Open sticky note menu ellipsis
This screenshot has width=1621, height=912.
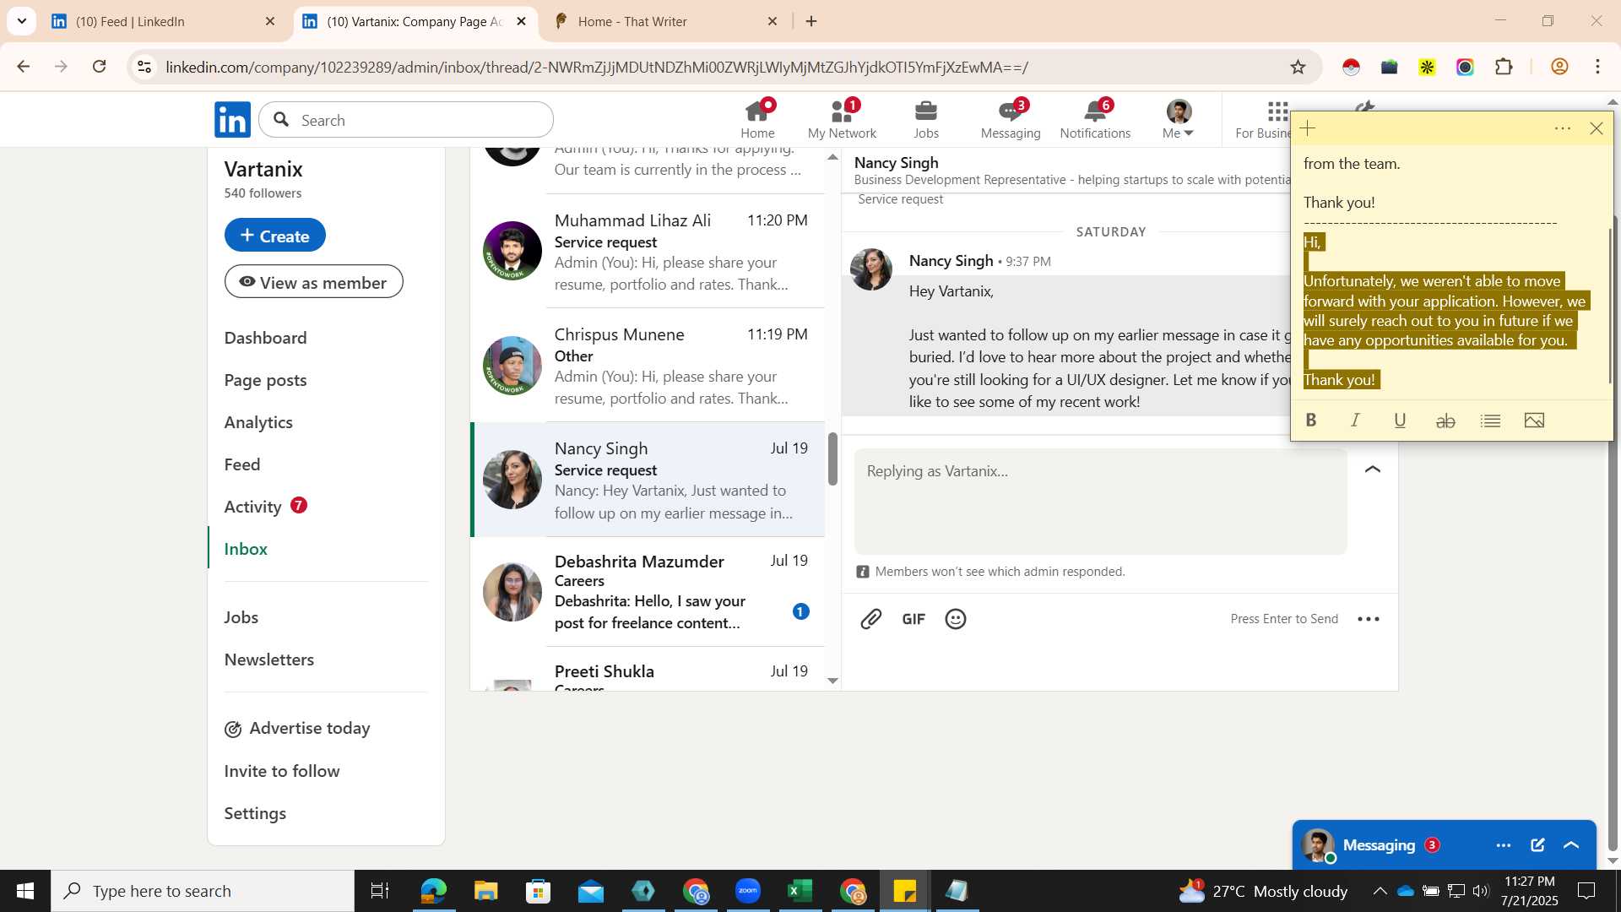[1563, 128]
